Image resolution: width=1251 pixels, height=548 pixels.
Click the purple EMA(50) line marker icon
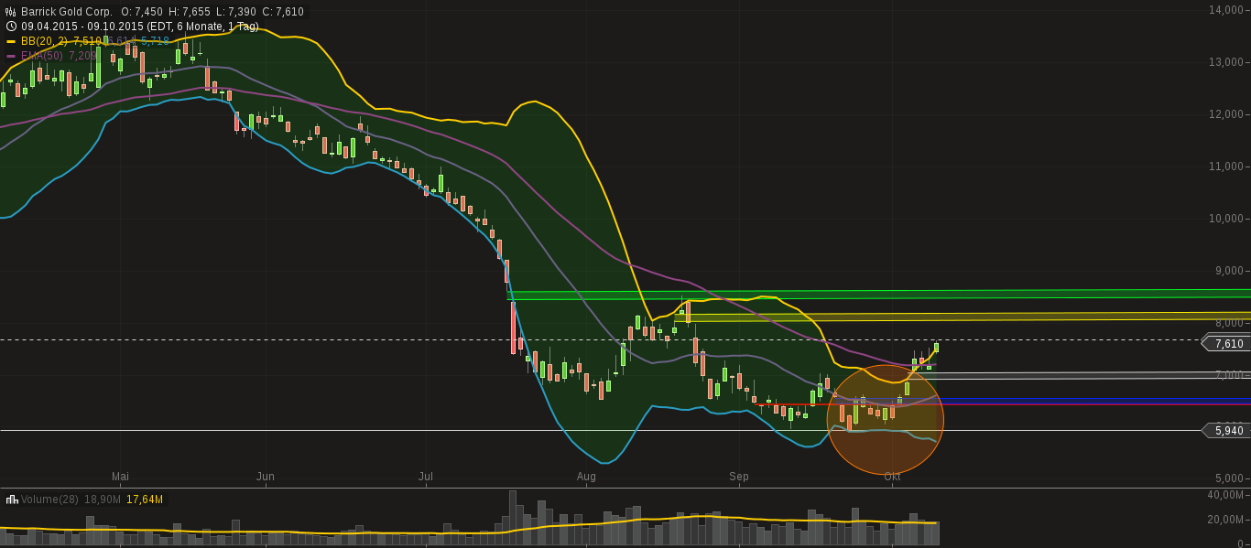coord(9,55)
